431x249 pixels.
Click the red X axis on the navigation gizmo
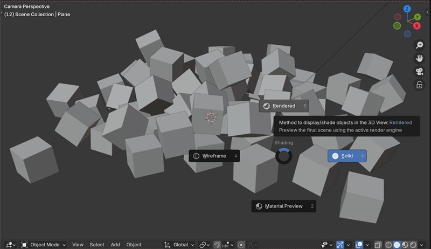(416, 26)
